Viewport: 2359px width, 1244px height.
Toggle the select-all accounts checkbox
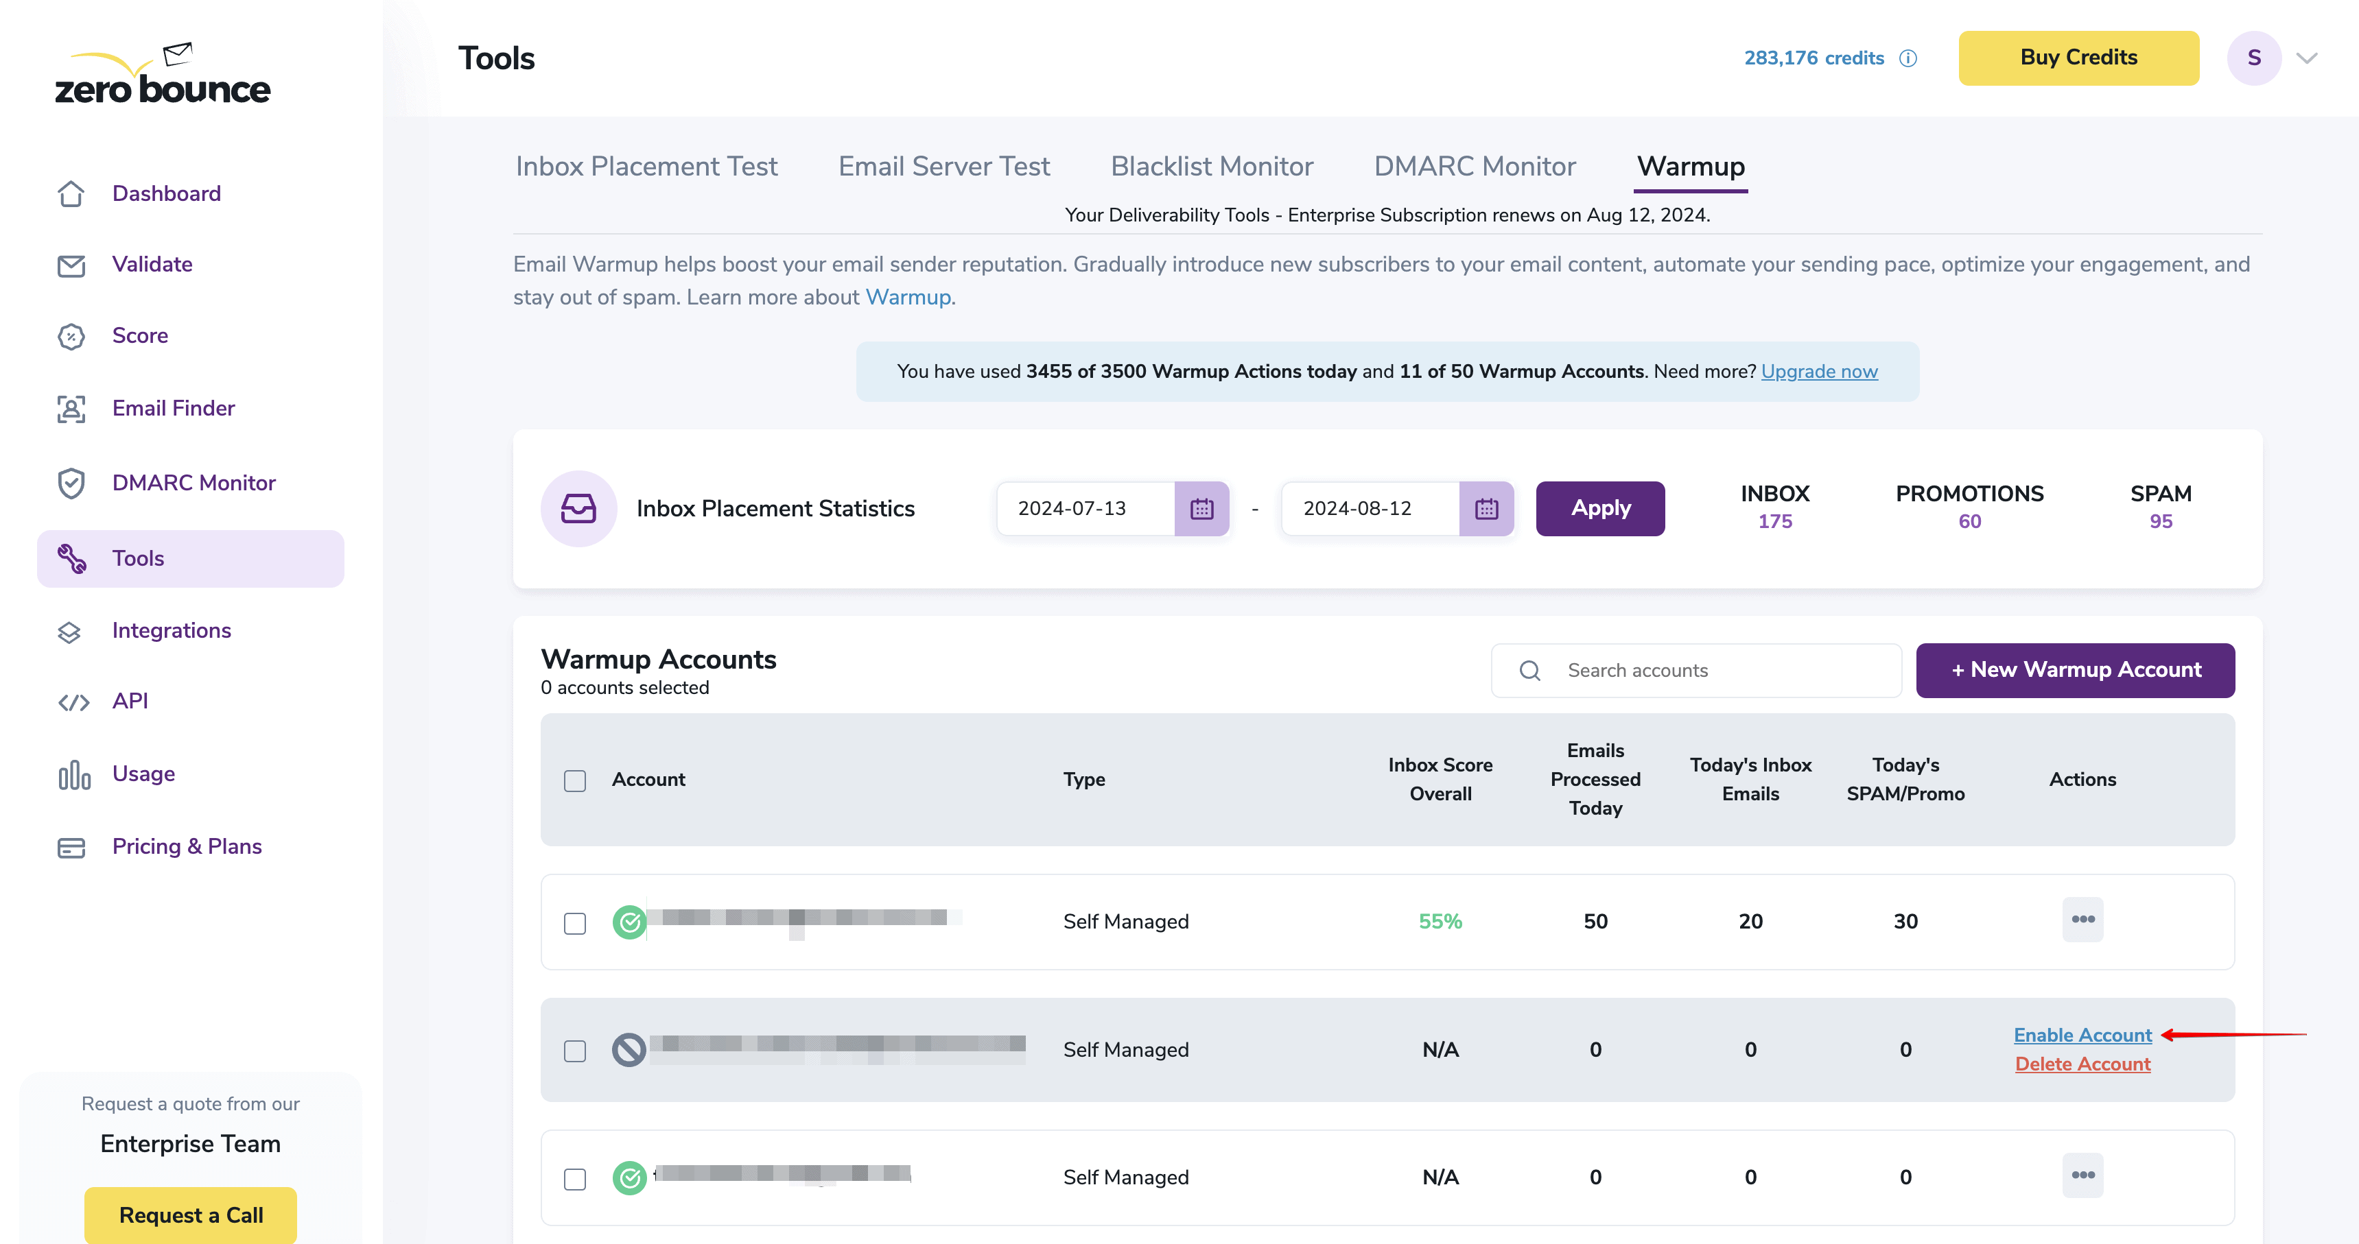point(575,780)
